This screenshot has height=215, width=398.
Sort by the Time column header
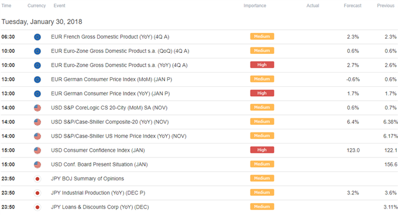pyautogui.click(x=6, y=6)
